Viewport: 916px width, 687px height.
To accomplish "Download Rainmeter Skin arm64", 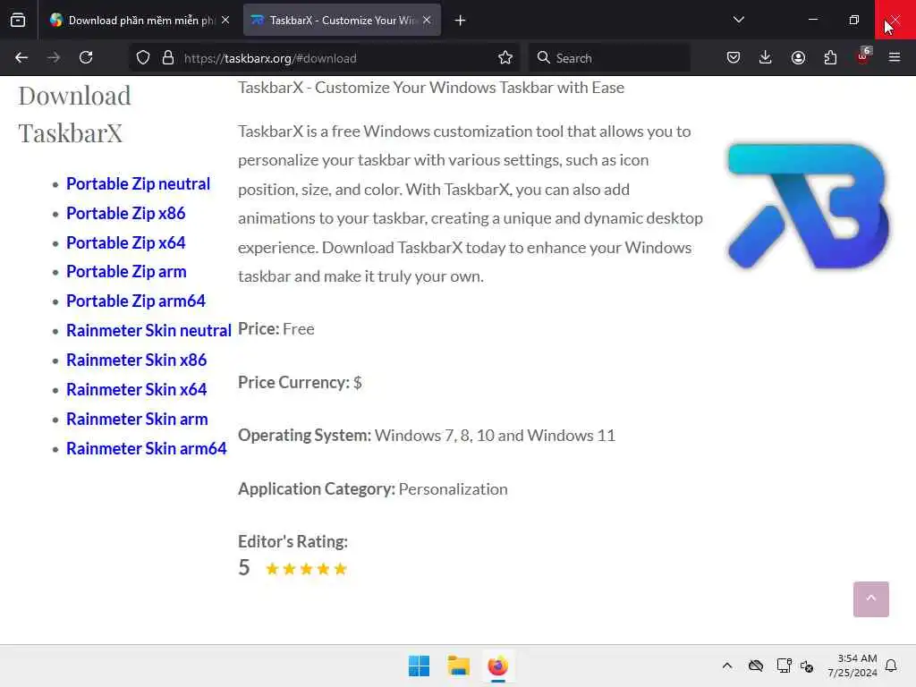I will pos(146,449).
